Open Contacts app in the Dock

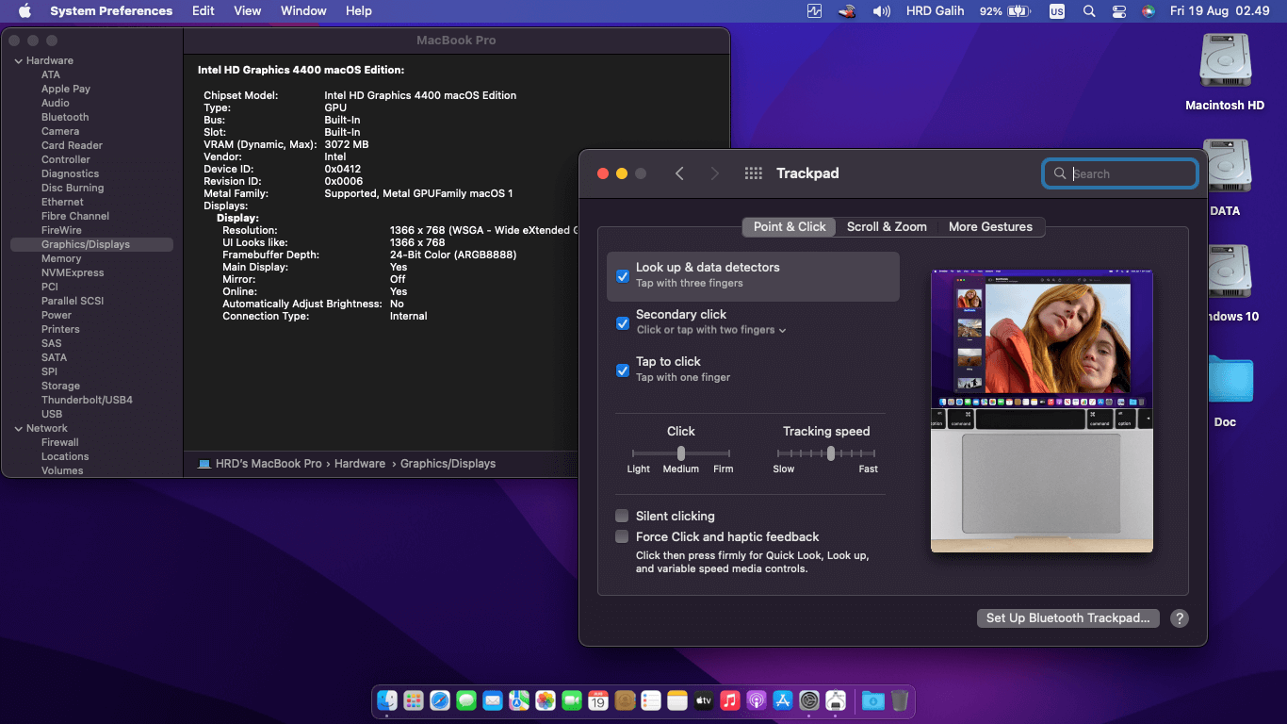pyautogui.click(x=625, y=700)
